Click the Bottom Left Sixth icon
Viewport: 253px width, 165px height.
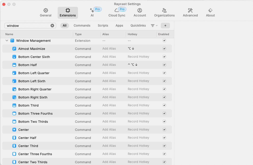click(14, 81)
